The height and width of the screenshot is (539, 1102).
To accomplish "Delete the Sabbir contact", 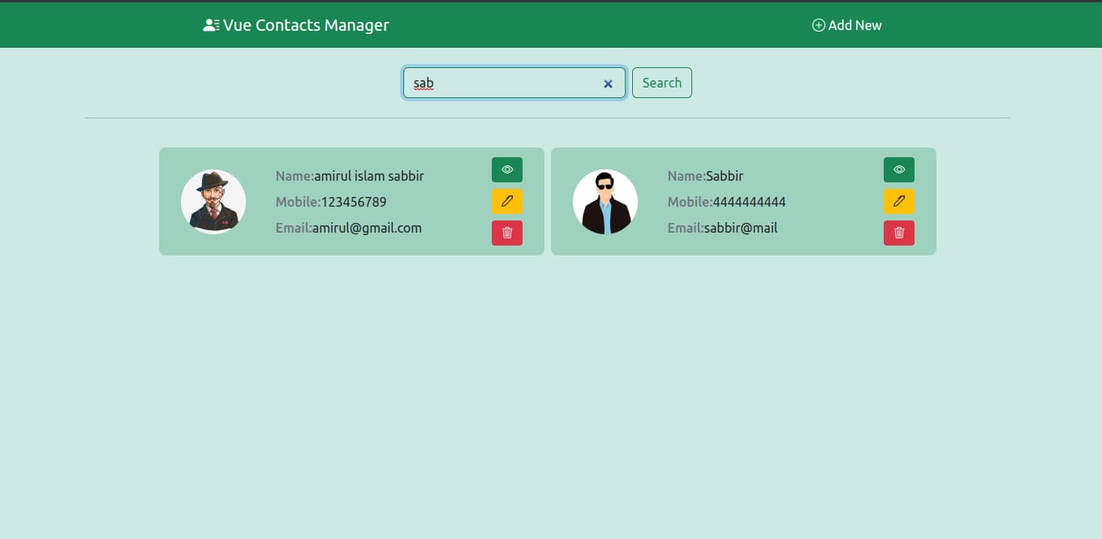I will [x=898, y=233].
